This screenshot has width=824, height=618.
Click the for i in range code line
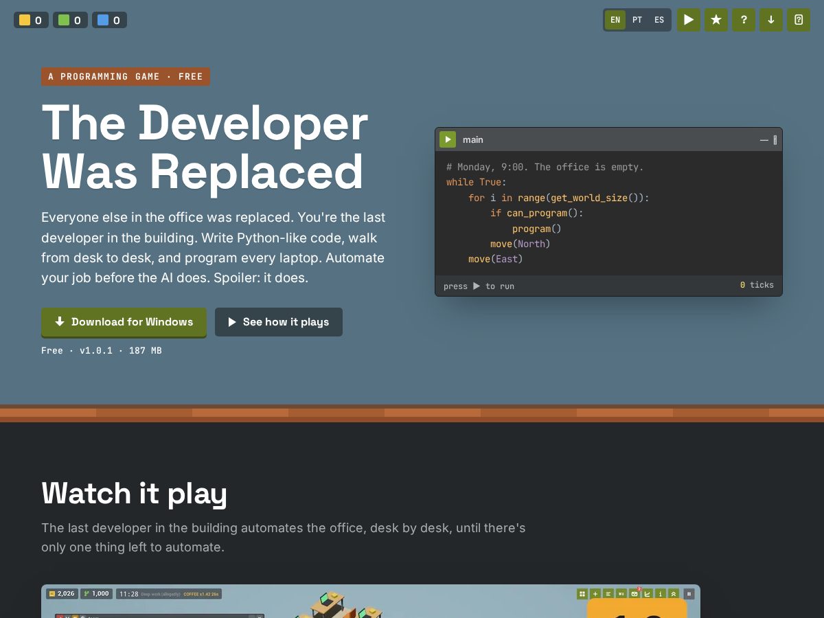[x=559, y=198]
